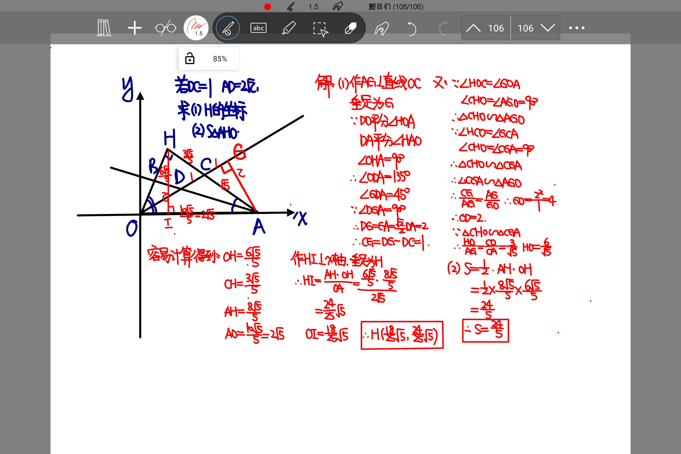Click the greyed redo arrow
The height and width of the screenshot is (454, 681).
(443, 28)
